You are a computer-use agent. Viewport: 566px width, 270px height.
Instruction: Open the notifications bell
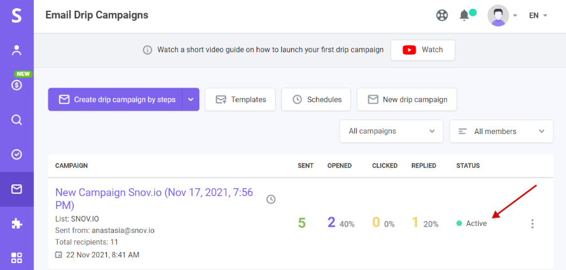(464, 15)
